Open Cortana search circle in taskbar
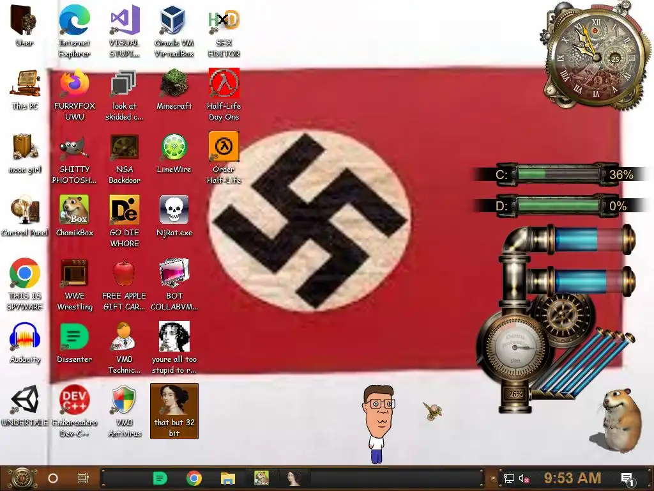Image resolution: width=654 pixels, height=491 pixels. pos(53,478)
